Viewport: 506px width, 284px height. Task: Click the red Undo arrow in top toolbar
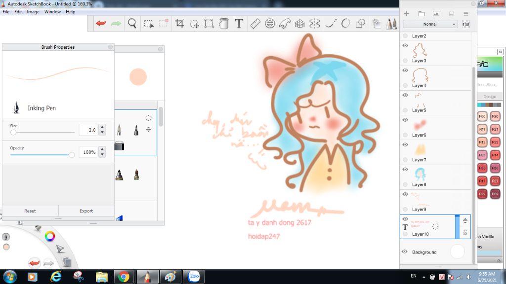pos(101,23)
